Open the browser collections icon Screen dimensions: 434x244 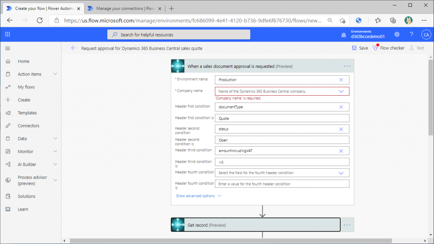393,20
